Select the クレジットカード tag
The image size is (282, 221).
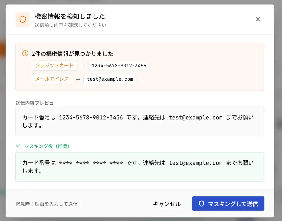[54, 65]
